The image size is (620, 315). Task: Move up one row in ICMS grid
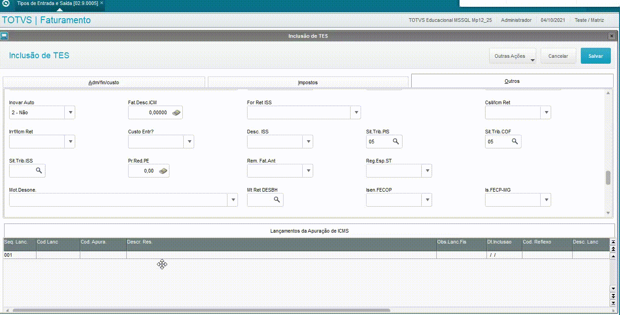tap(613, 256)
